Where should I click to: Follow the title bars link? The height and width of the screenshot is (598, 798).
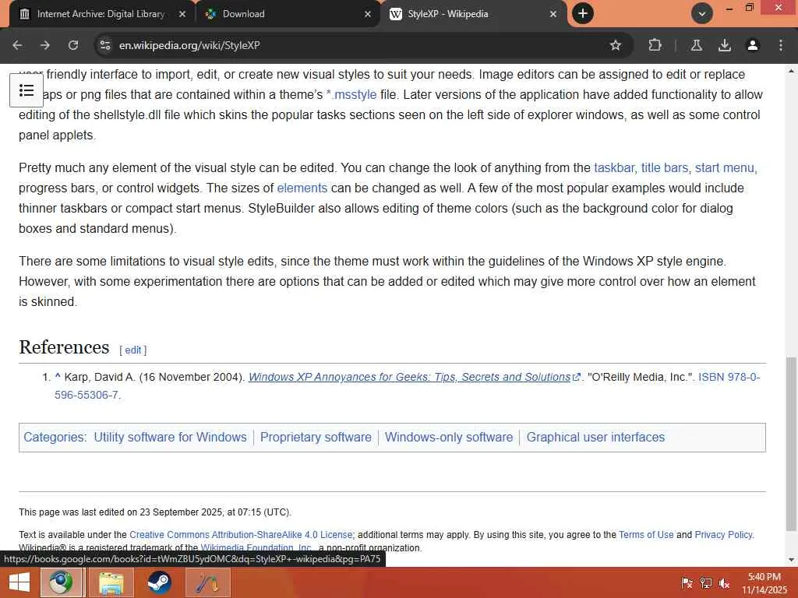pos(664,168)
